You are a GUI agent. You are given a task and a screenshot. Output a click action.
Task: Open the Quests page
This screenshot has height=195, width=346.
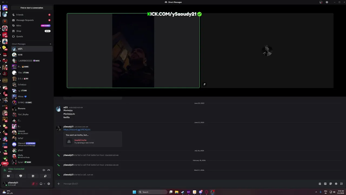(x=32, y=36)
